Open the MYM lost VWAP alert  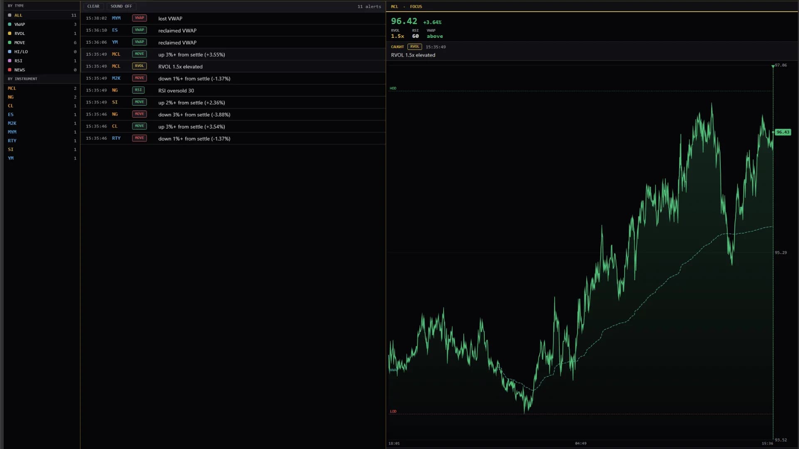(233, 18)
